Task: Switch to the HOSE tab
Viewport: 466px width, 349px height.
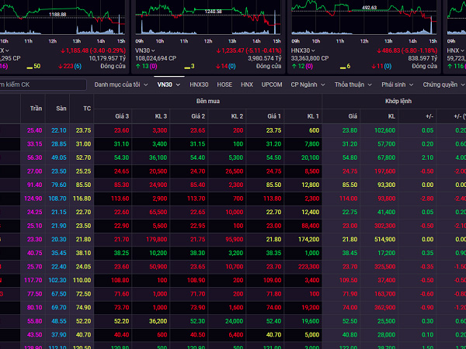Action: (225, 85)
